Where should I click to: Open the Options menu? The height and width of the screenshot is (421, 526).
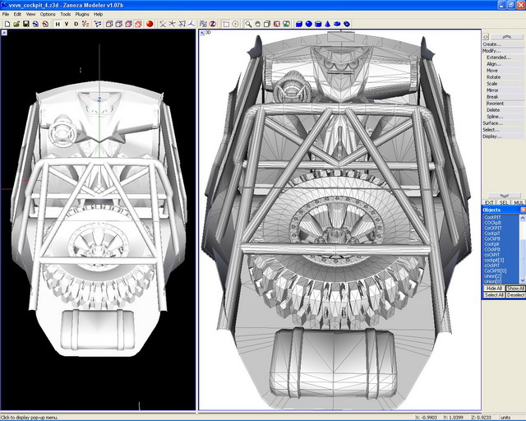coord(48,14)
